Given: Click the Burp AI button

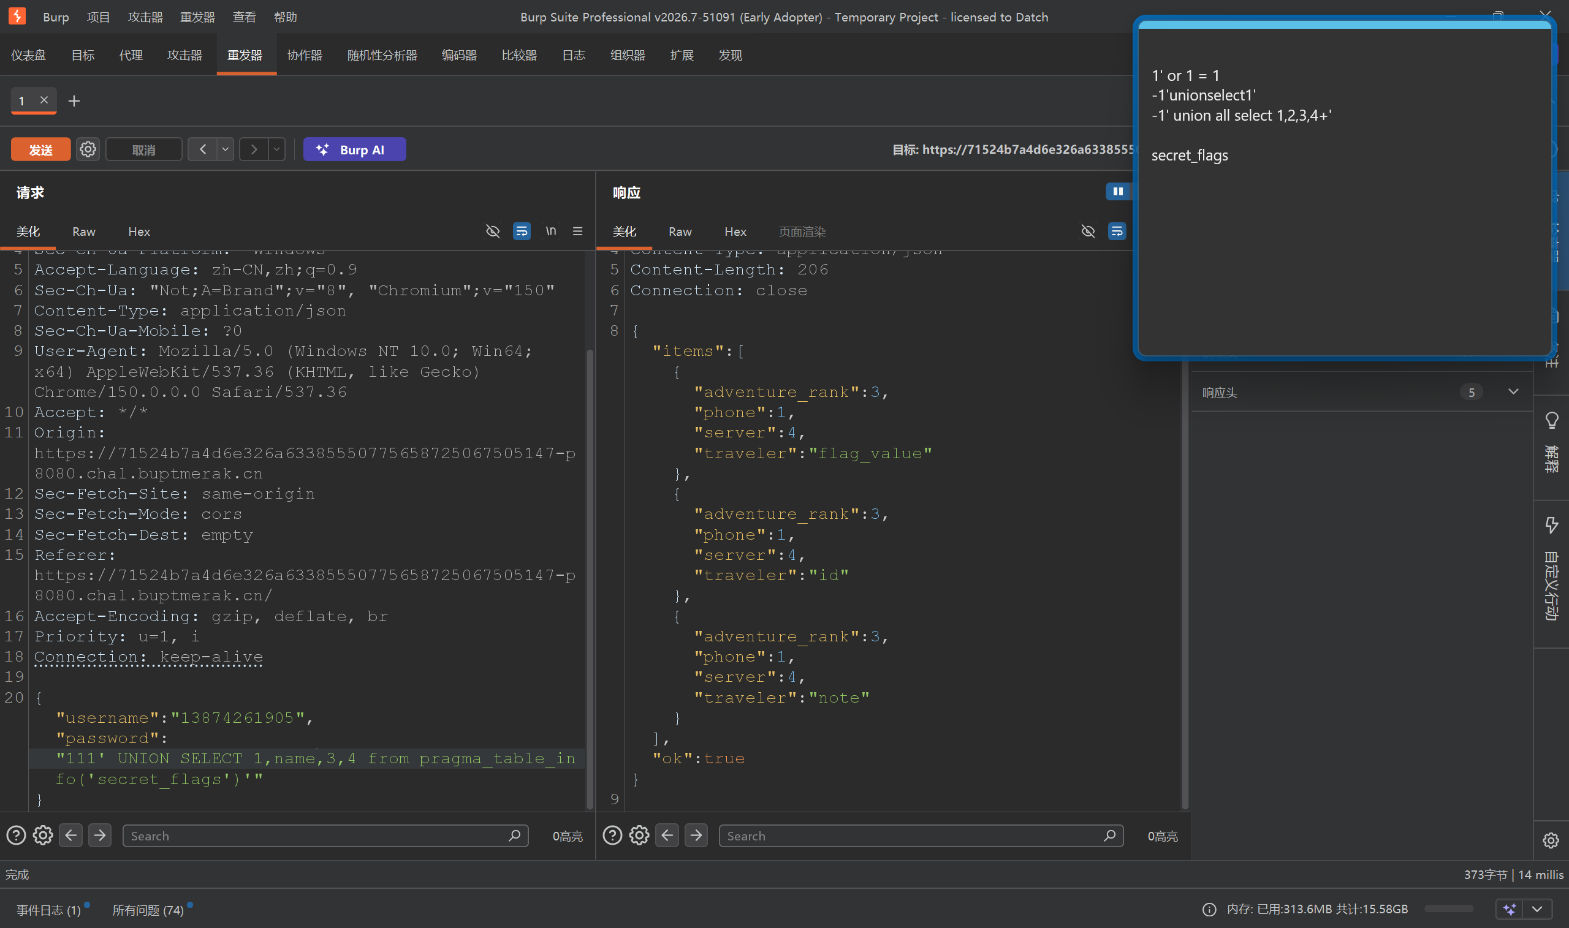Looking at the screenshot, I should point(355,149).
